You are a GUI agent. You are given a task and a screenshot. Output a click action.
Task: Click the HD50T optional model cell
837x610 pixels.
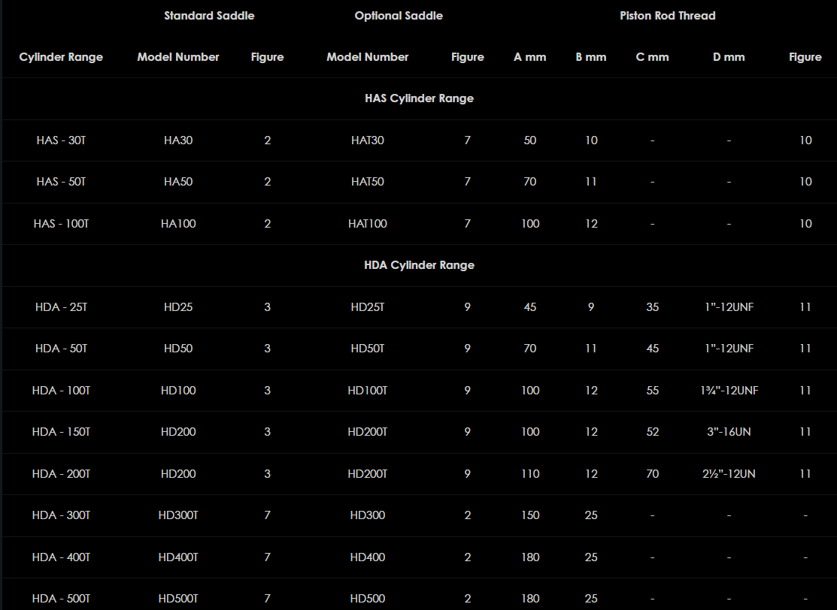tap(368, 349)
